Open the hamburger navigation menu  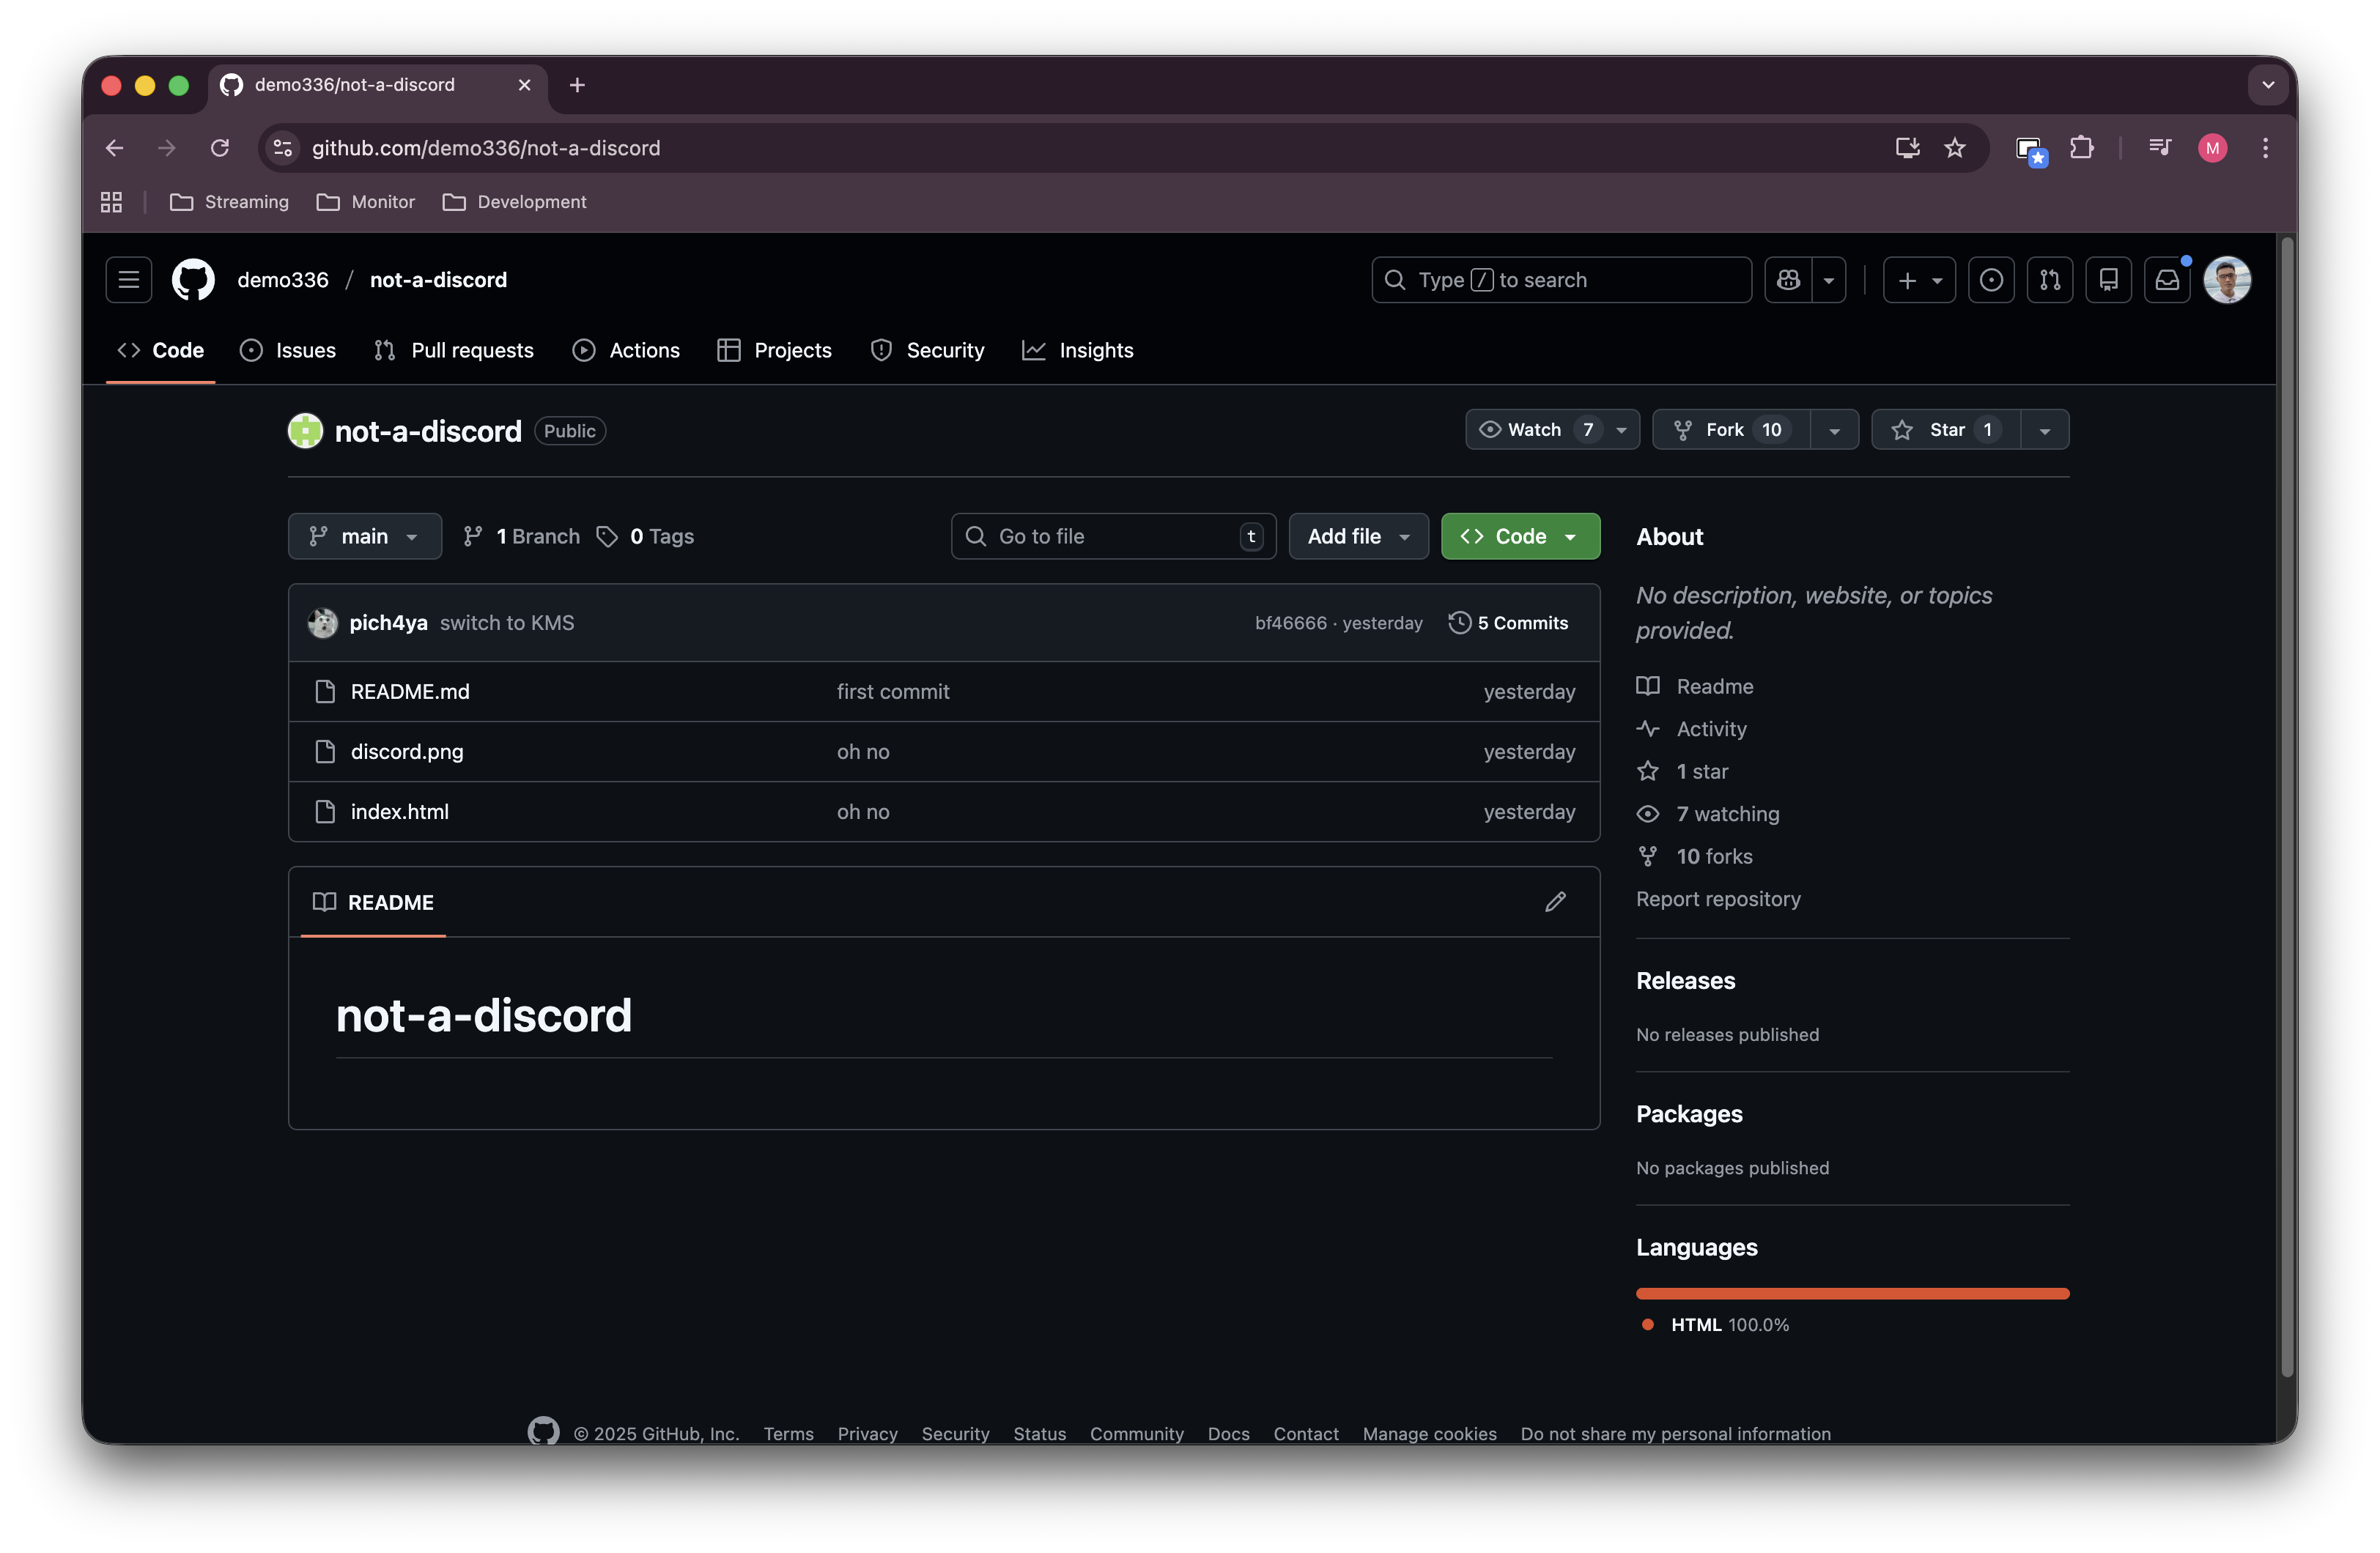129,280
